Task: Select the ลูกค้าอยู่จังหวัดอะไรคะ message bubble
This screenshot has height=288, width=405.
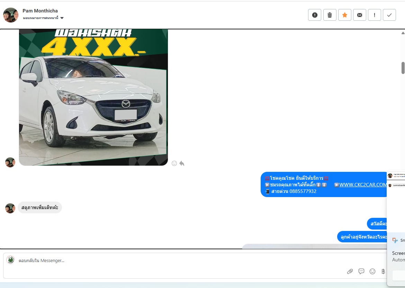Action: [362, 236]
